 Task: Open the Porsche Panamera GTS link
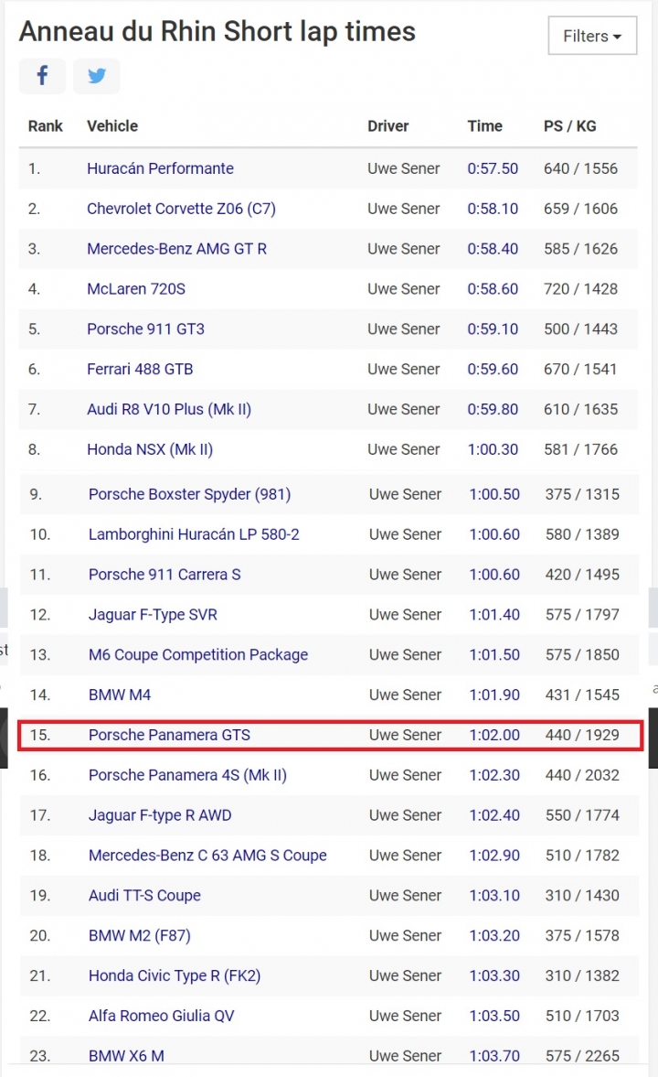coord(169,735)
